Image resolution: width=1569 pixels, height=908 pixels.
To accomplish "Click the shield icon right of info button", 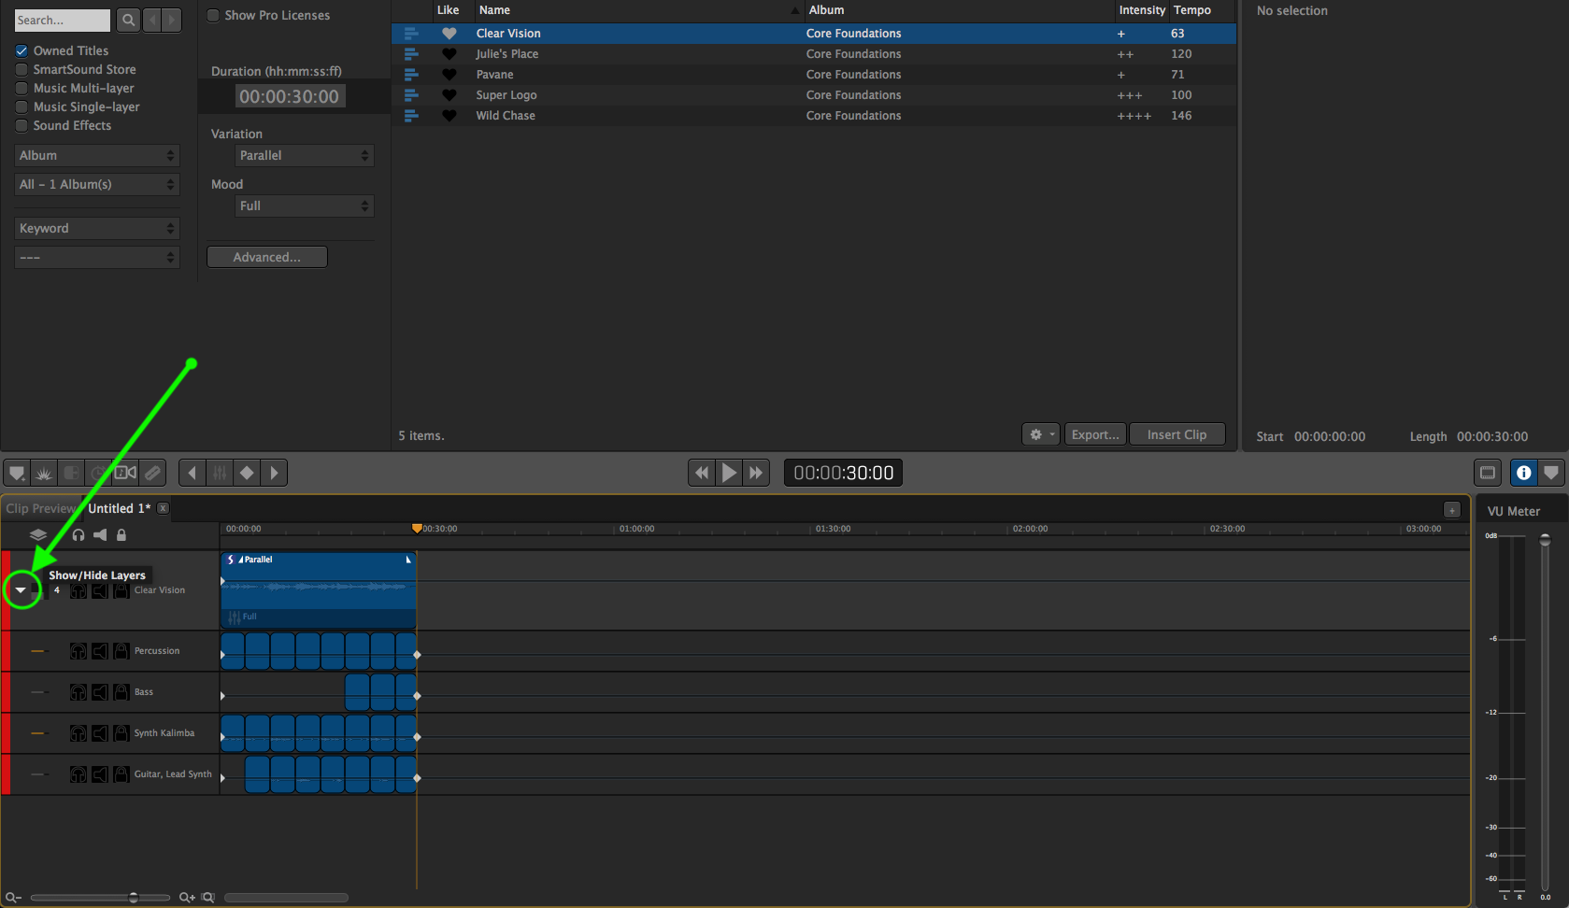I will coord(1551,473).
